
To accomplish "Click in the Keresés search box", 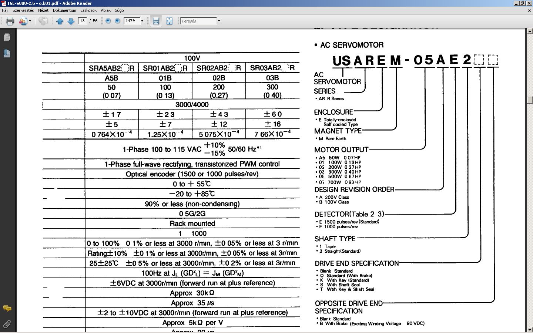I will (198, 21).
